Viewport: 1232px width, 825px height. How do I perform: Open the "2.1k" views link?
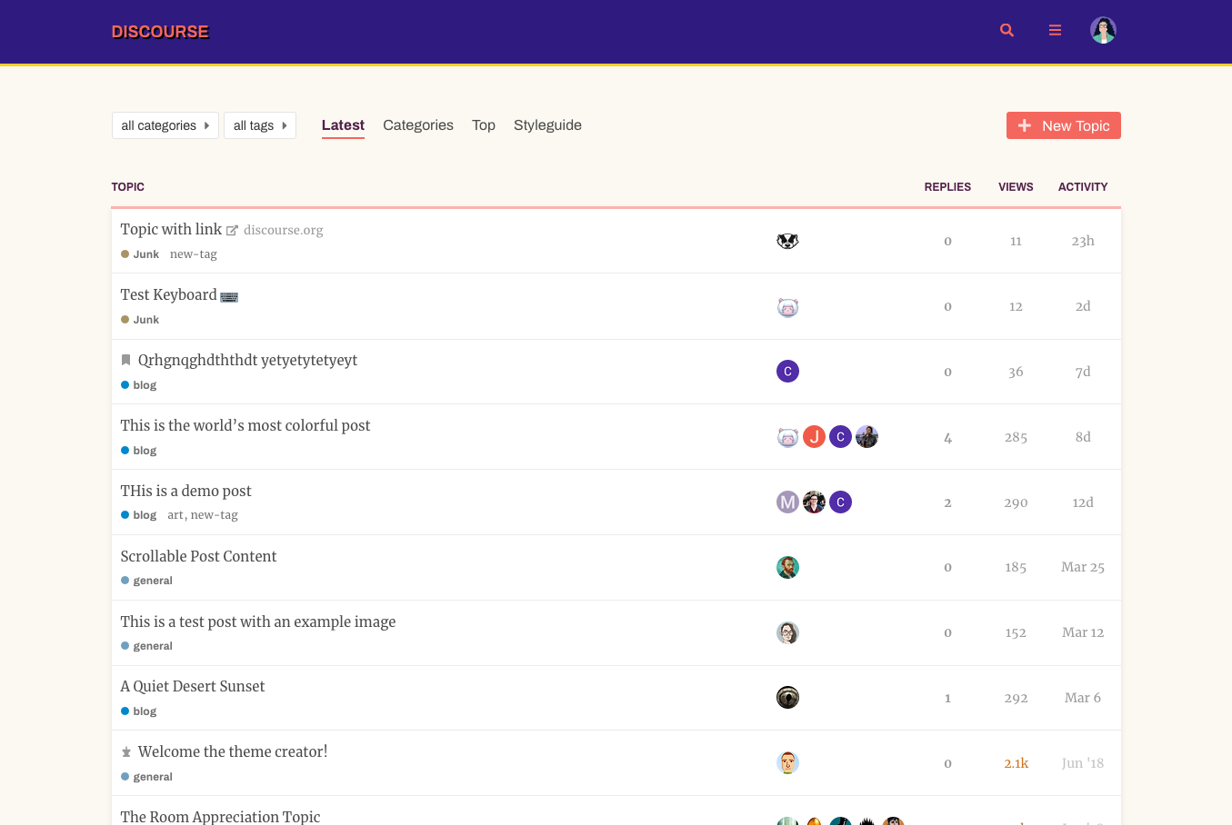pos(1016,763)
